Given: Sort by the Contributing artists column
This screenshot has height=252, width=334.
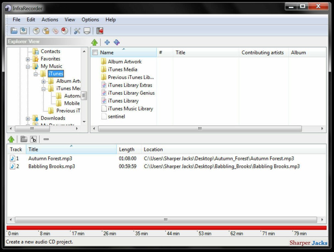Looking at the screenshot, I should 264,53.
